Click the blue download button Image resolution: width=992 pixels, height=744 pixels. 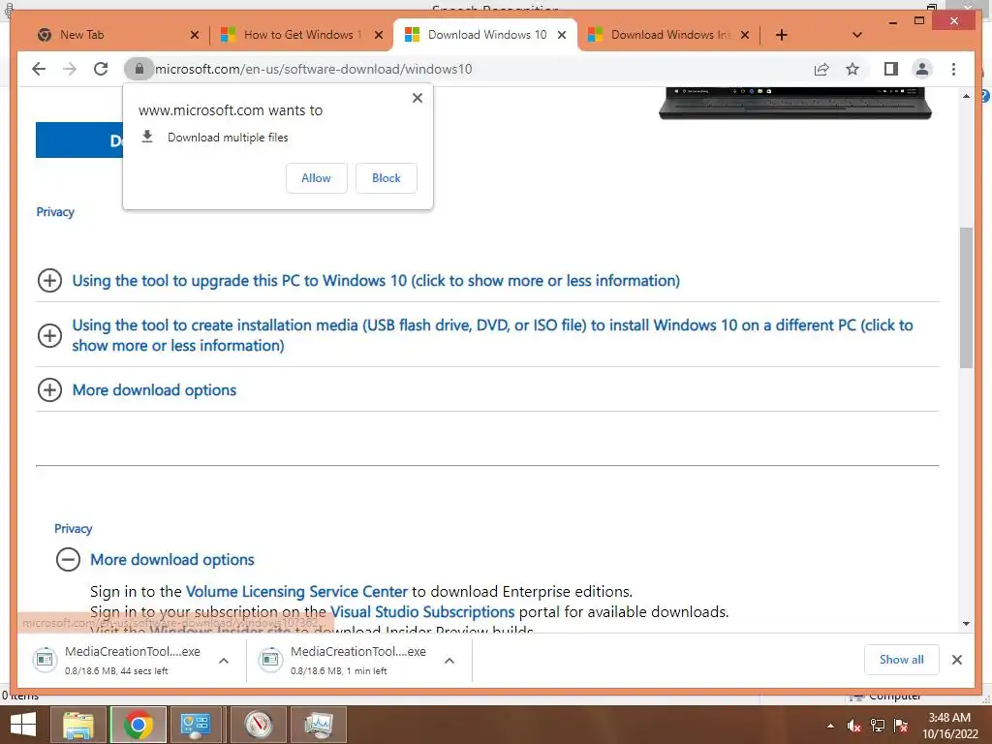tap(79, 139)
